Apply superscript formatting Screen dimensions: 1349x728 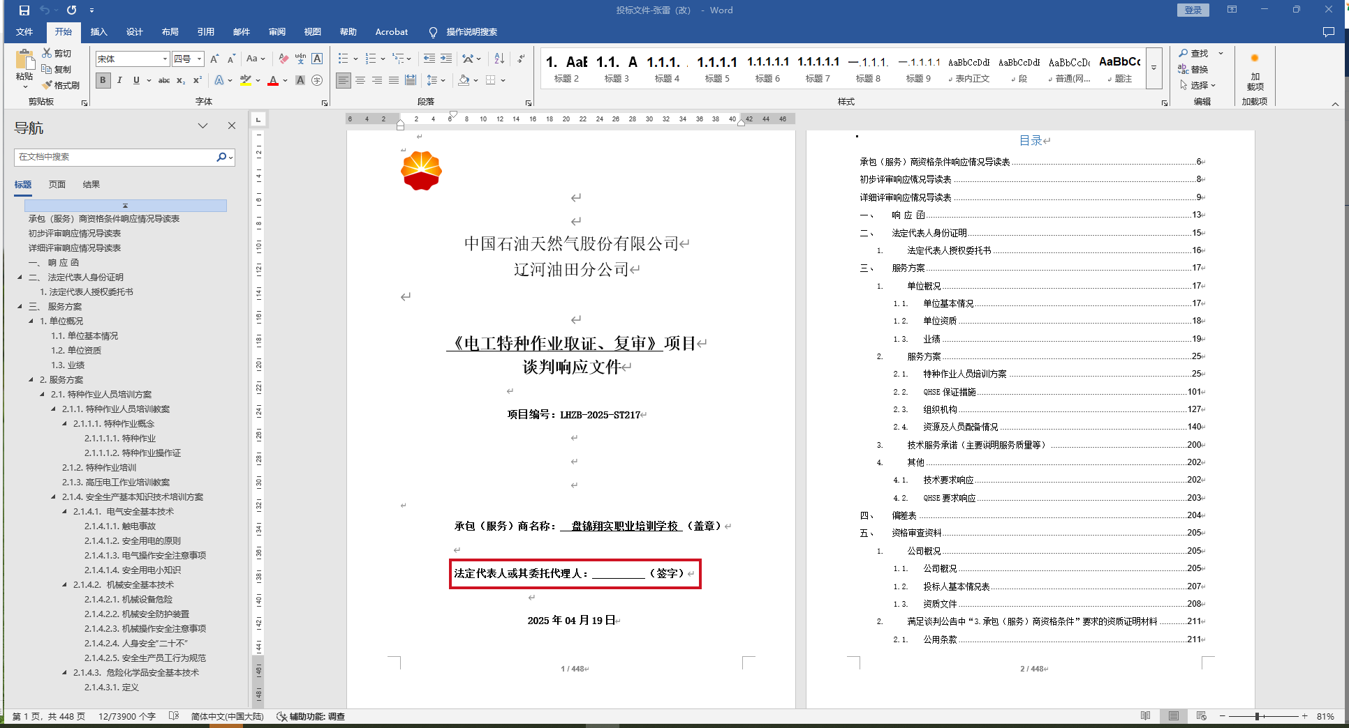point(198,80)
